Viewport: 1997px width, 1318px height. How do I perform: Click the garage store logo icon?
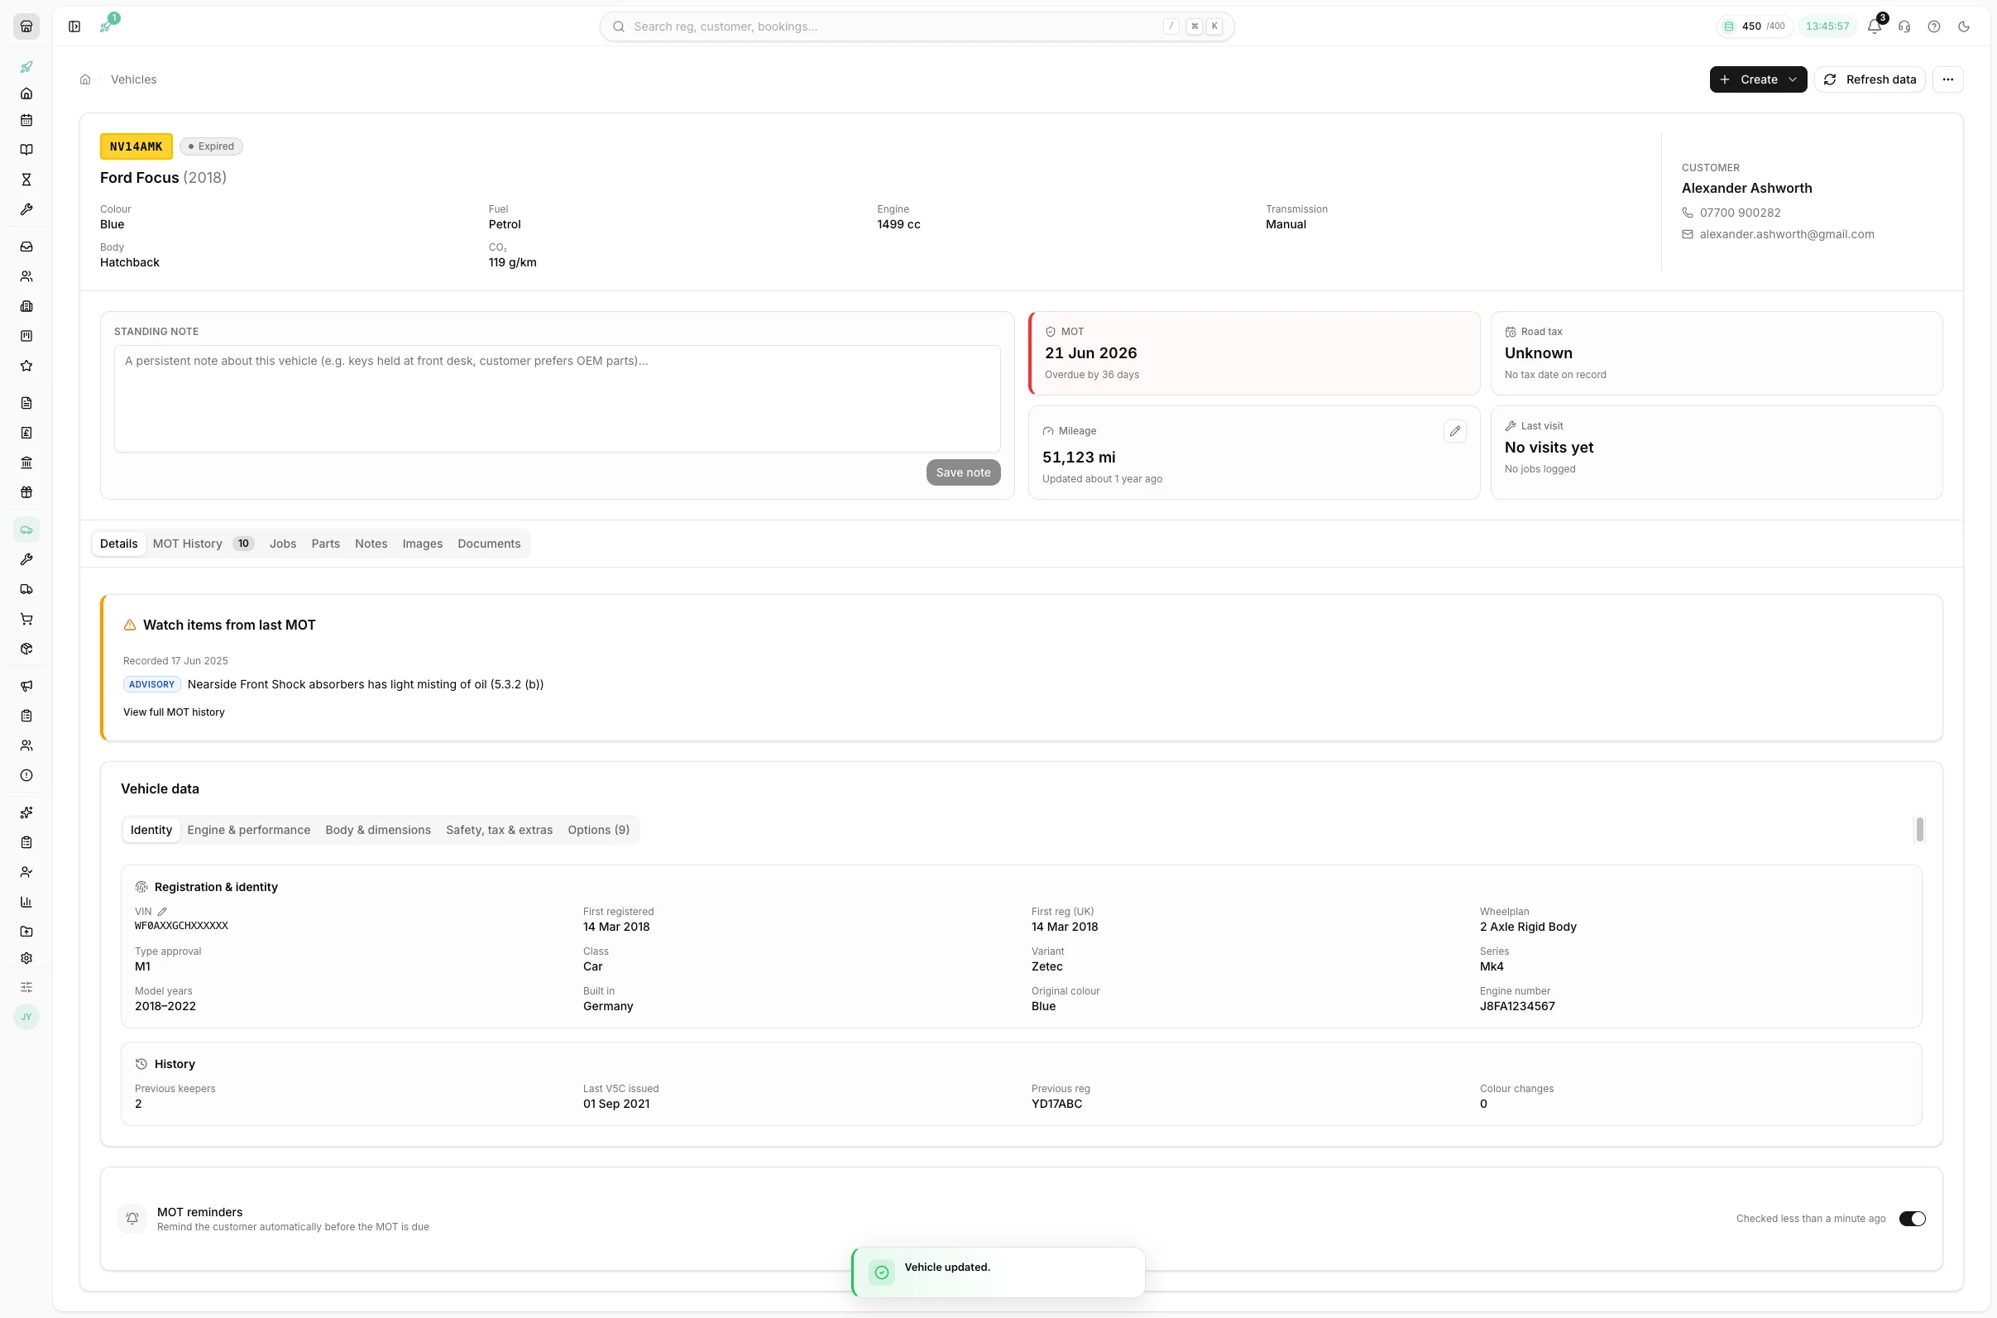pos(26,26)
